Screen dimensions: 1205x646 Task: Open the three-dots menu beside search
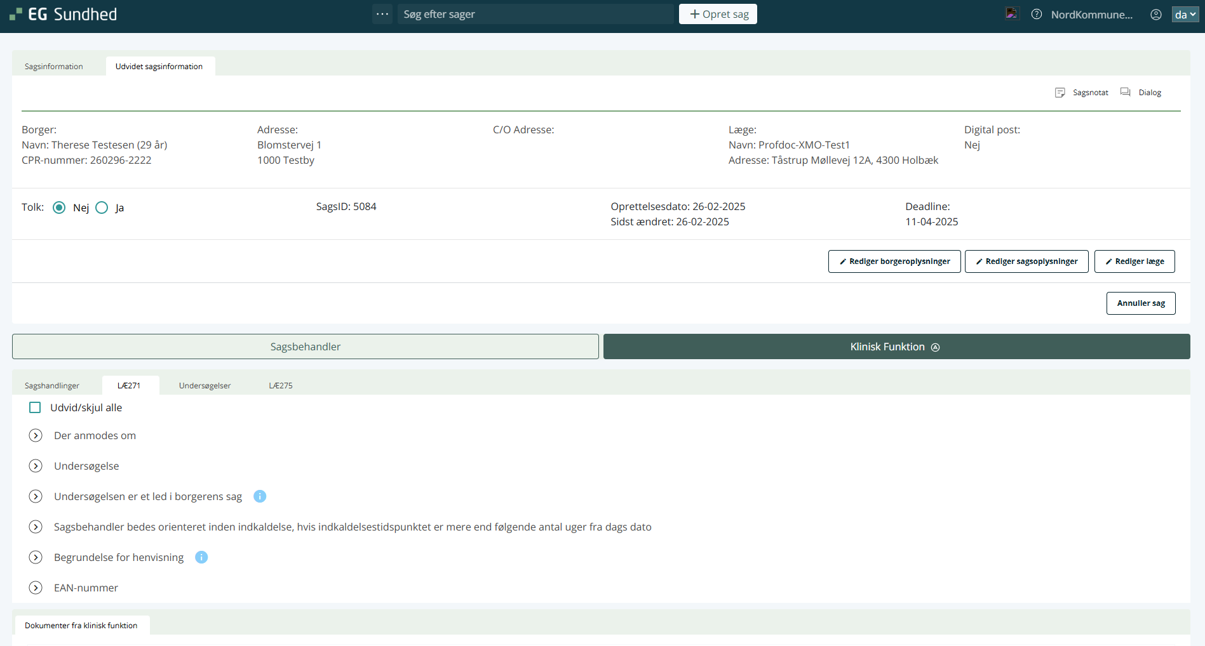382,14
